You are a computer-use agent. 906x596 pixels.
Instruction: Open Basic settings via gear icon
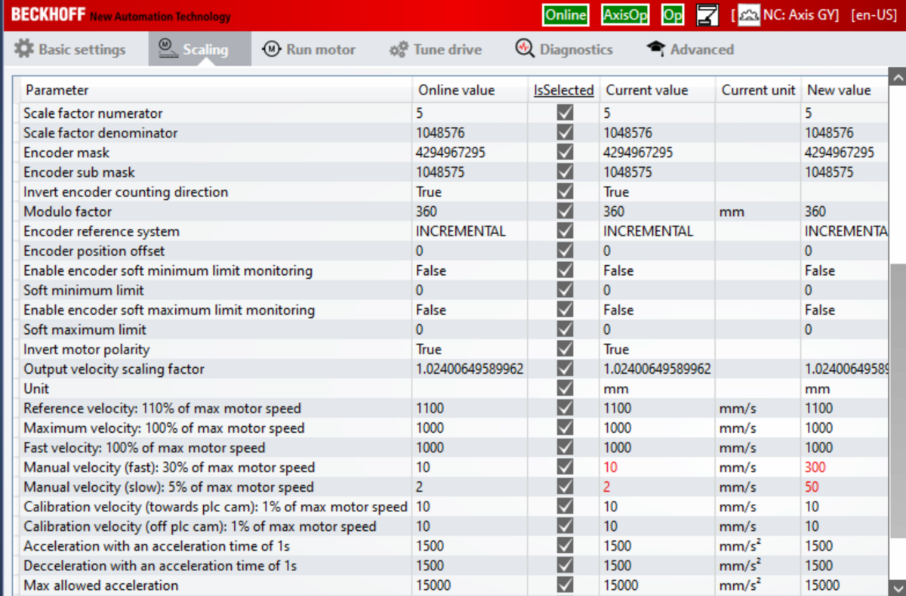24,49
